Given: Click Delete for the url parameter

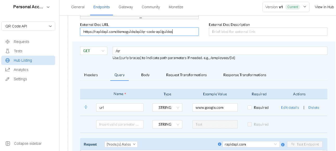Looking at the screenshot, I should (314, 107).
